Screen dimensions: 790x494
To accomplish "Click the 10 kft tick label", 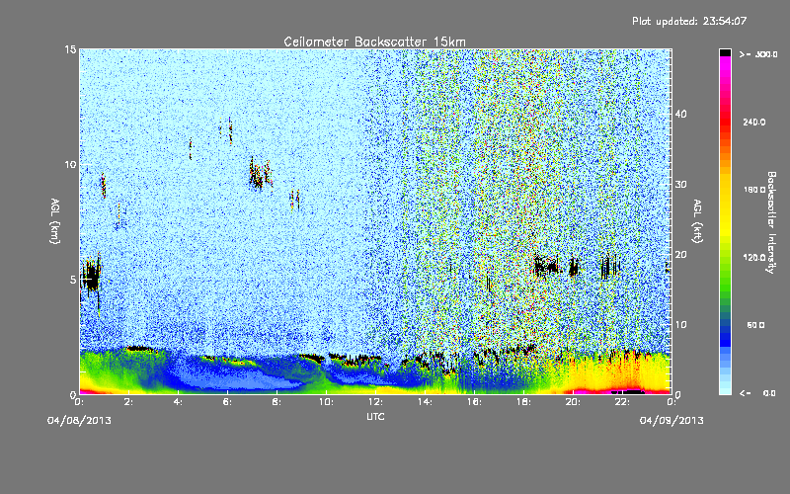I will [x=680, y=325].
